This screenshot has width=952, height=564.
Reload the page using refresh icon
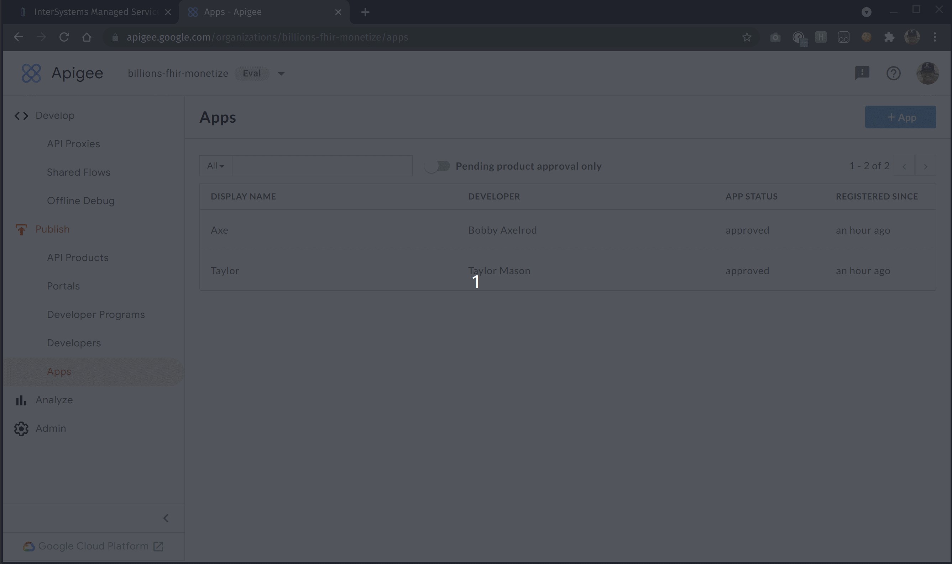pos(64,37)
